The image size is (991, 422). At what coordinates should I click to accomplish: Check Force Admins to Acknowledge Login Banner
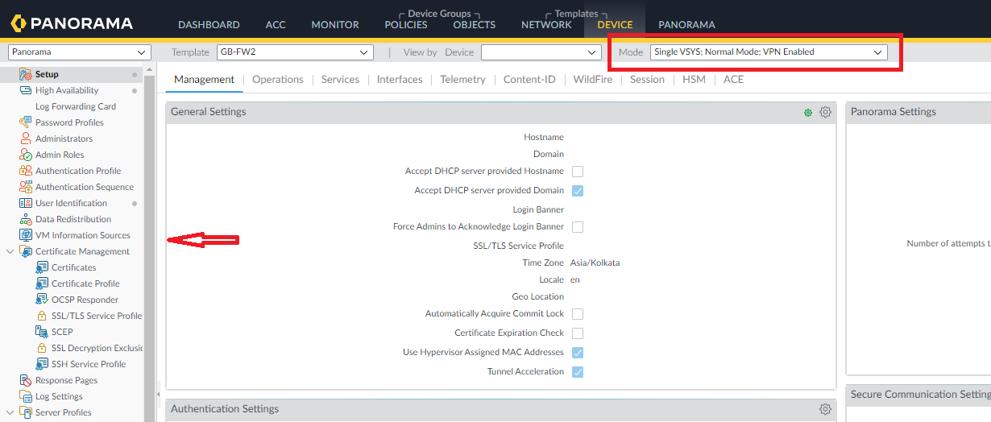(578, 227)
